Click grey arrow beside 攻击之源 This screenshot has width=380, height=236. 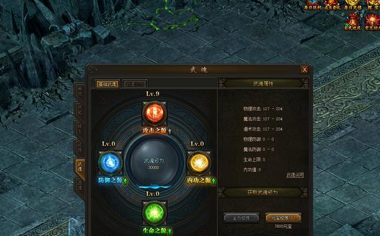tap(170, 132)
